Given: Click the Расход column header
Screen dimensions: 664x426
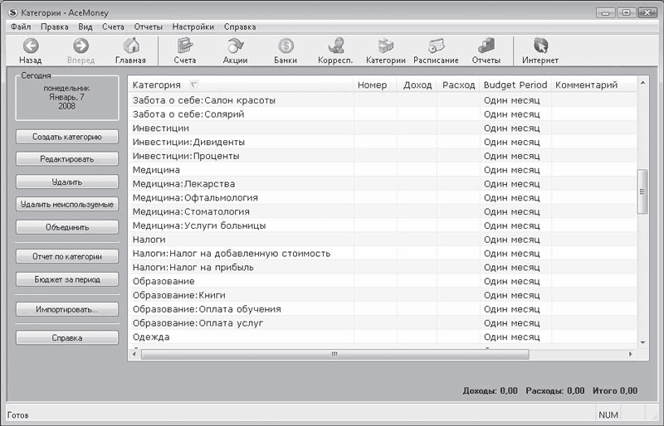Looking at the screenshot, I should point(459,85).
